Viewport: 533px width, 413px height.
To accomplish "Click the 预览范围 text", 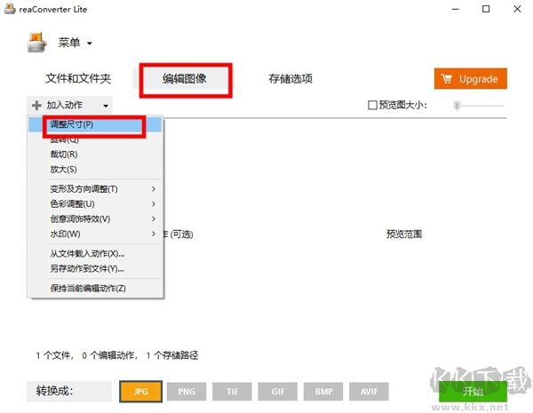I will click(404, 234).
